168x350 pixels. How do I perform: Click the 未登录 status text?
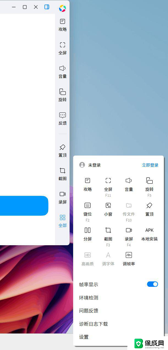tap(94, 165)
